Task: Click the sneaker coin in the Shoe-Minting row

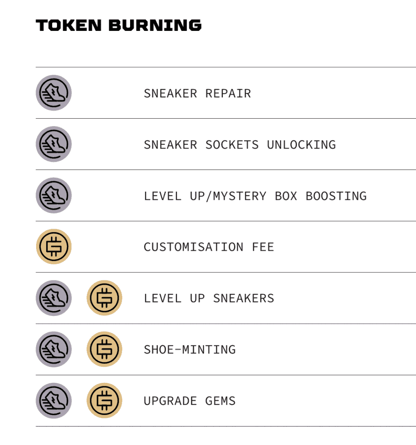Action: point(54,349)
